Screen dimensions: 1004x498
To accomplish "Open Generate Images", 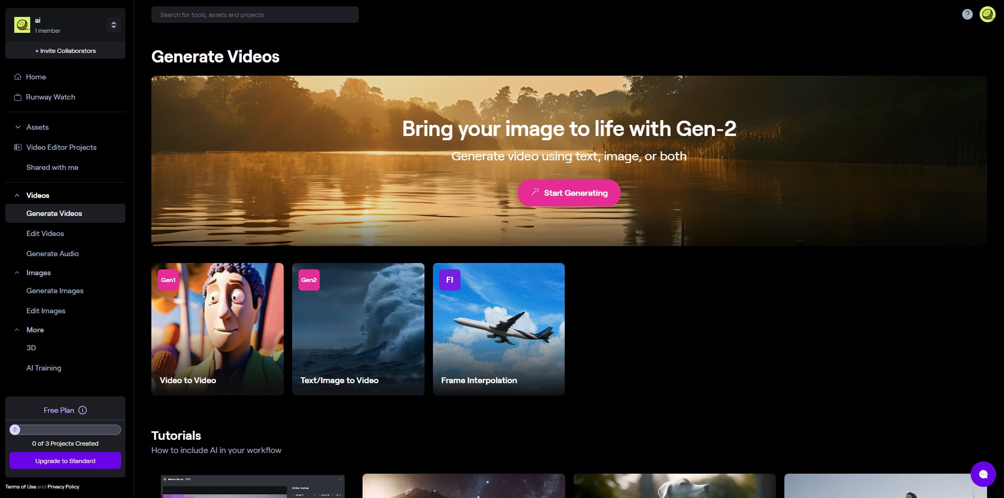I will coord(55,291).
